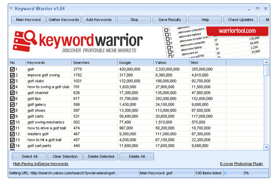278x182 pixels.
Task: Click the 3% progress bar
Action: (x=246, y=173)
